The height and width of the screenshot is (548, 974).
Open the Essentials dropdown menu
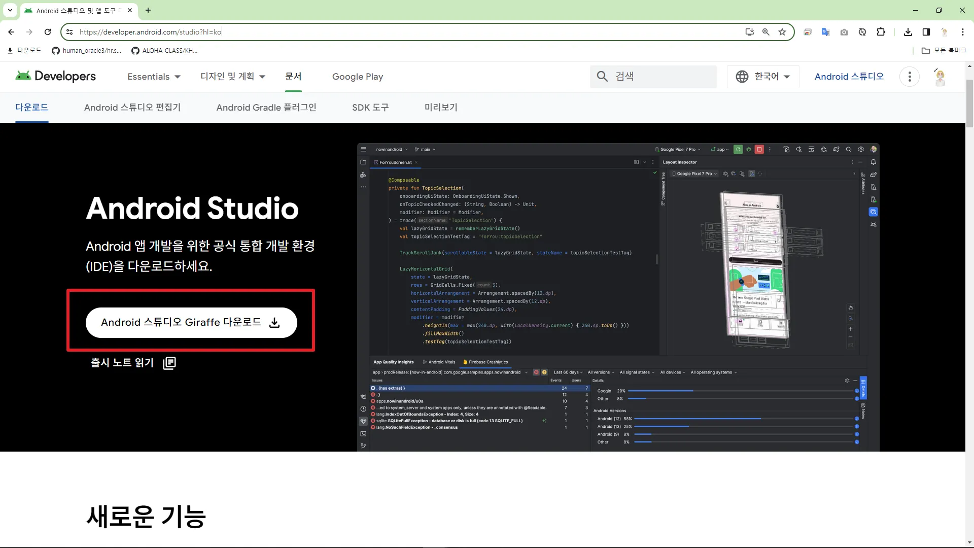click(154, 77)
